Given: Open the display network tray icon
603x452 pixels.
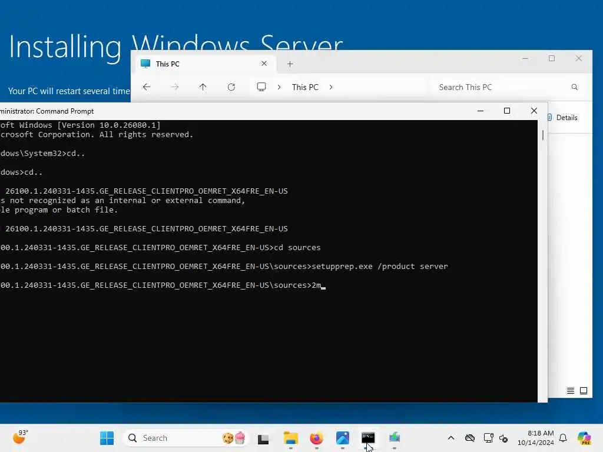Looking at the screenshot, I should pyautogui.click(x=488, y=438).
